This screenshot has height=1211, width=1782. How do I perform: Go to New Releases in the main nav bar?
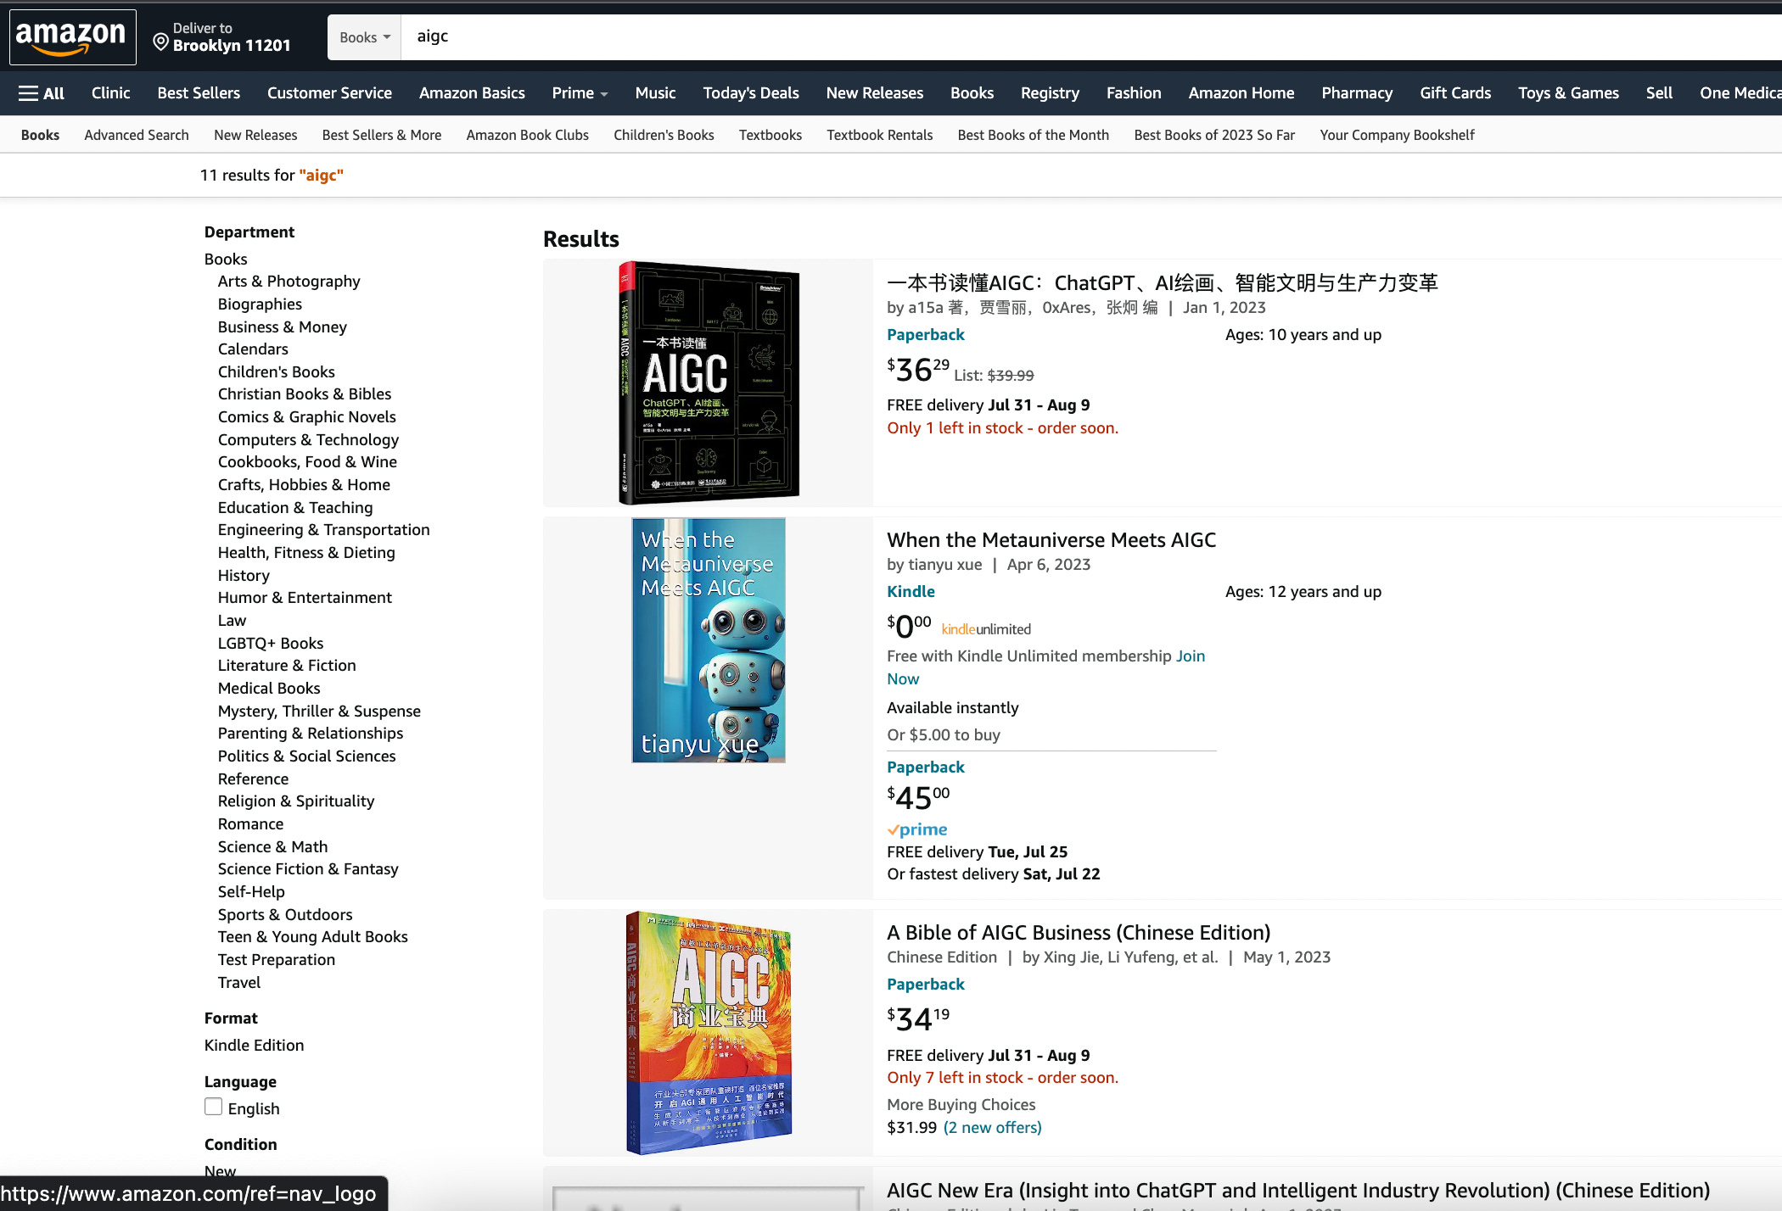[x=875, y=93]
